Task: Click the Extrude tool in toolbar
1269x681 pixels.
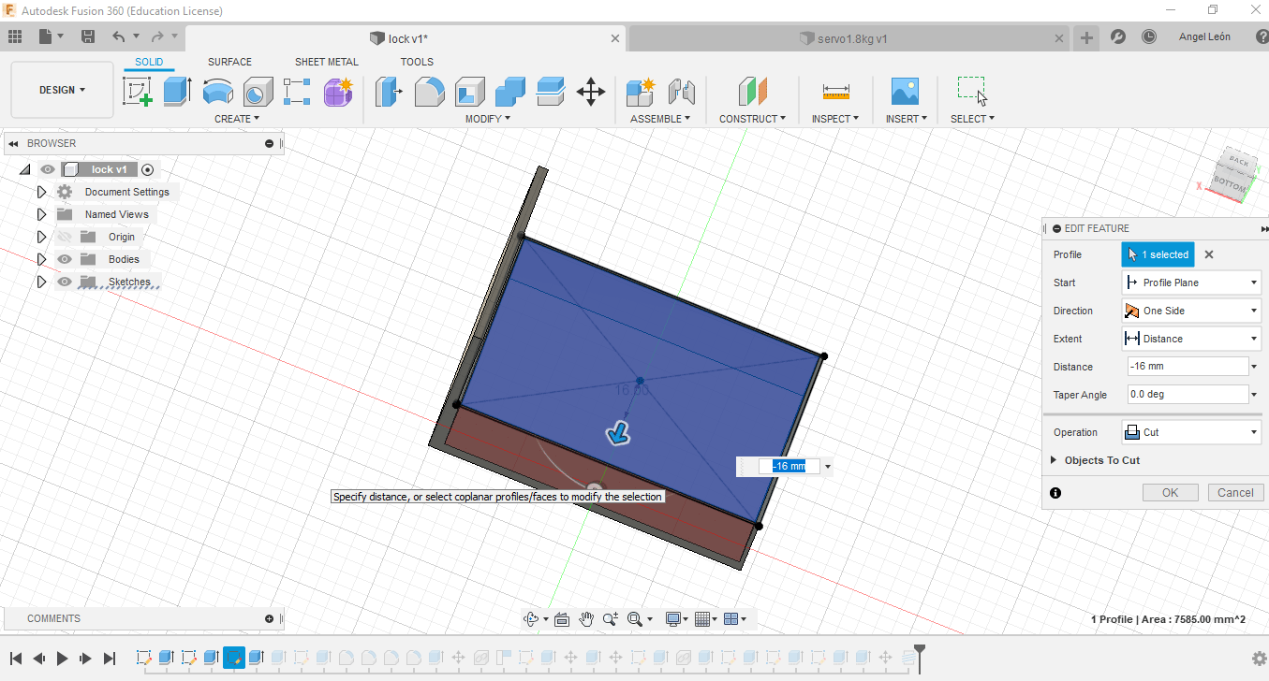Action: pyautogui.click(x=177, y=92)
